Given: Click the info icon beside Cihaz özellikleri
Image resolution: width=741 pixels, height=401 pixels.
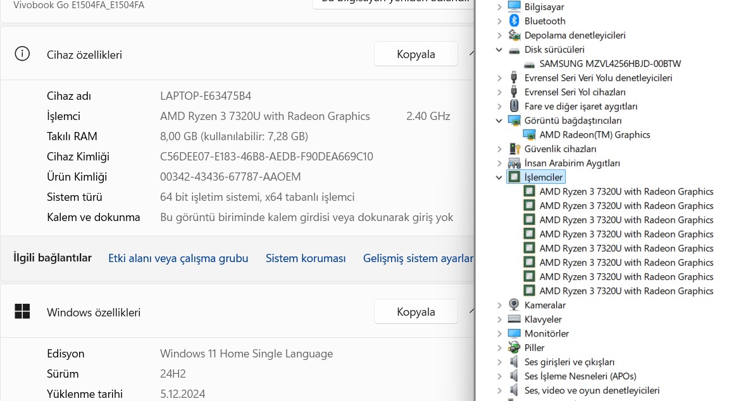Looking at the screenshot, I should 22,54.
